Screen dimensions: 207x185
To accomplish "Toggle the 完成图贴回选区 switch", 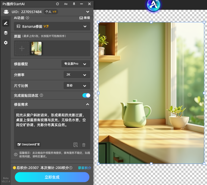I will (86, 95).
